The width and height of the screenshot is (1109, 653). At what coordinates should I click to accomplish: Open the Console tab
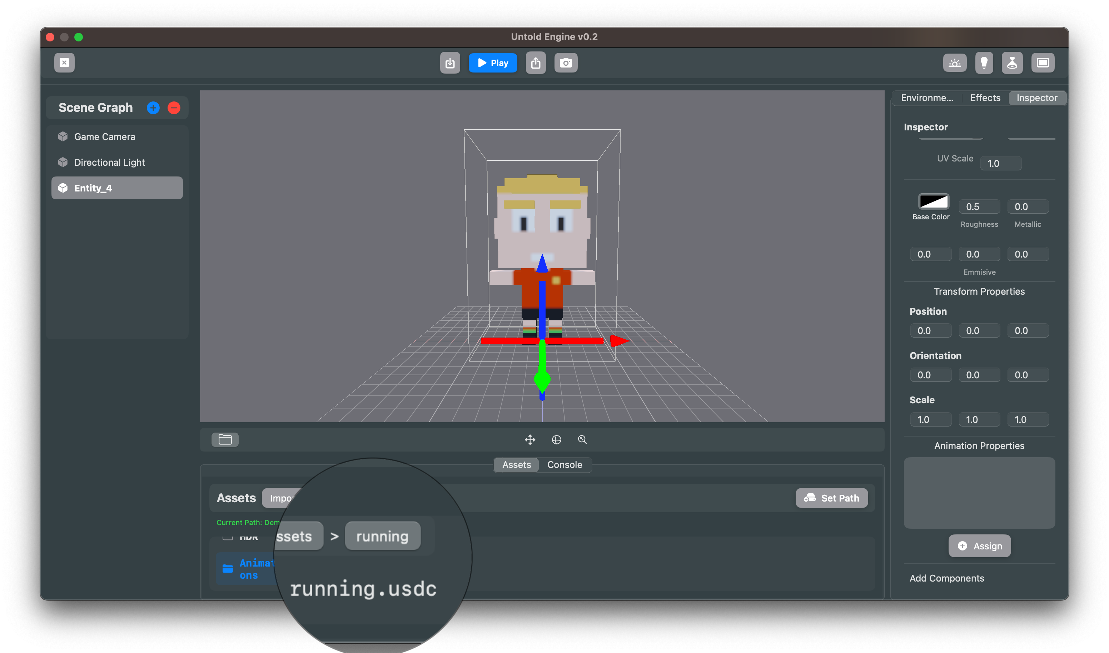[x=565, y=465]
